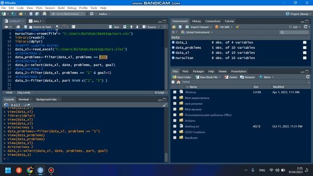The image size is (313, 176).
Task: Maximize the Console pane
Action: 164,99
